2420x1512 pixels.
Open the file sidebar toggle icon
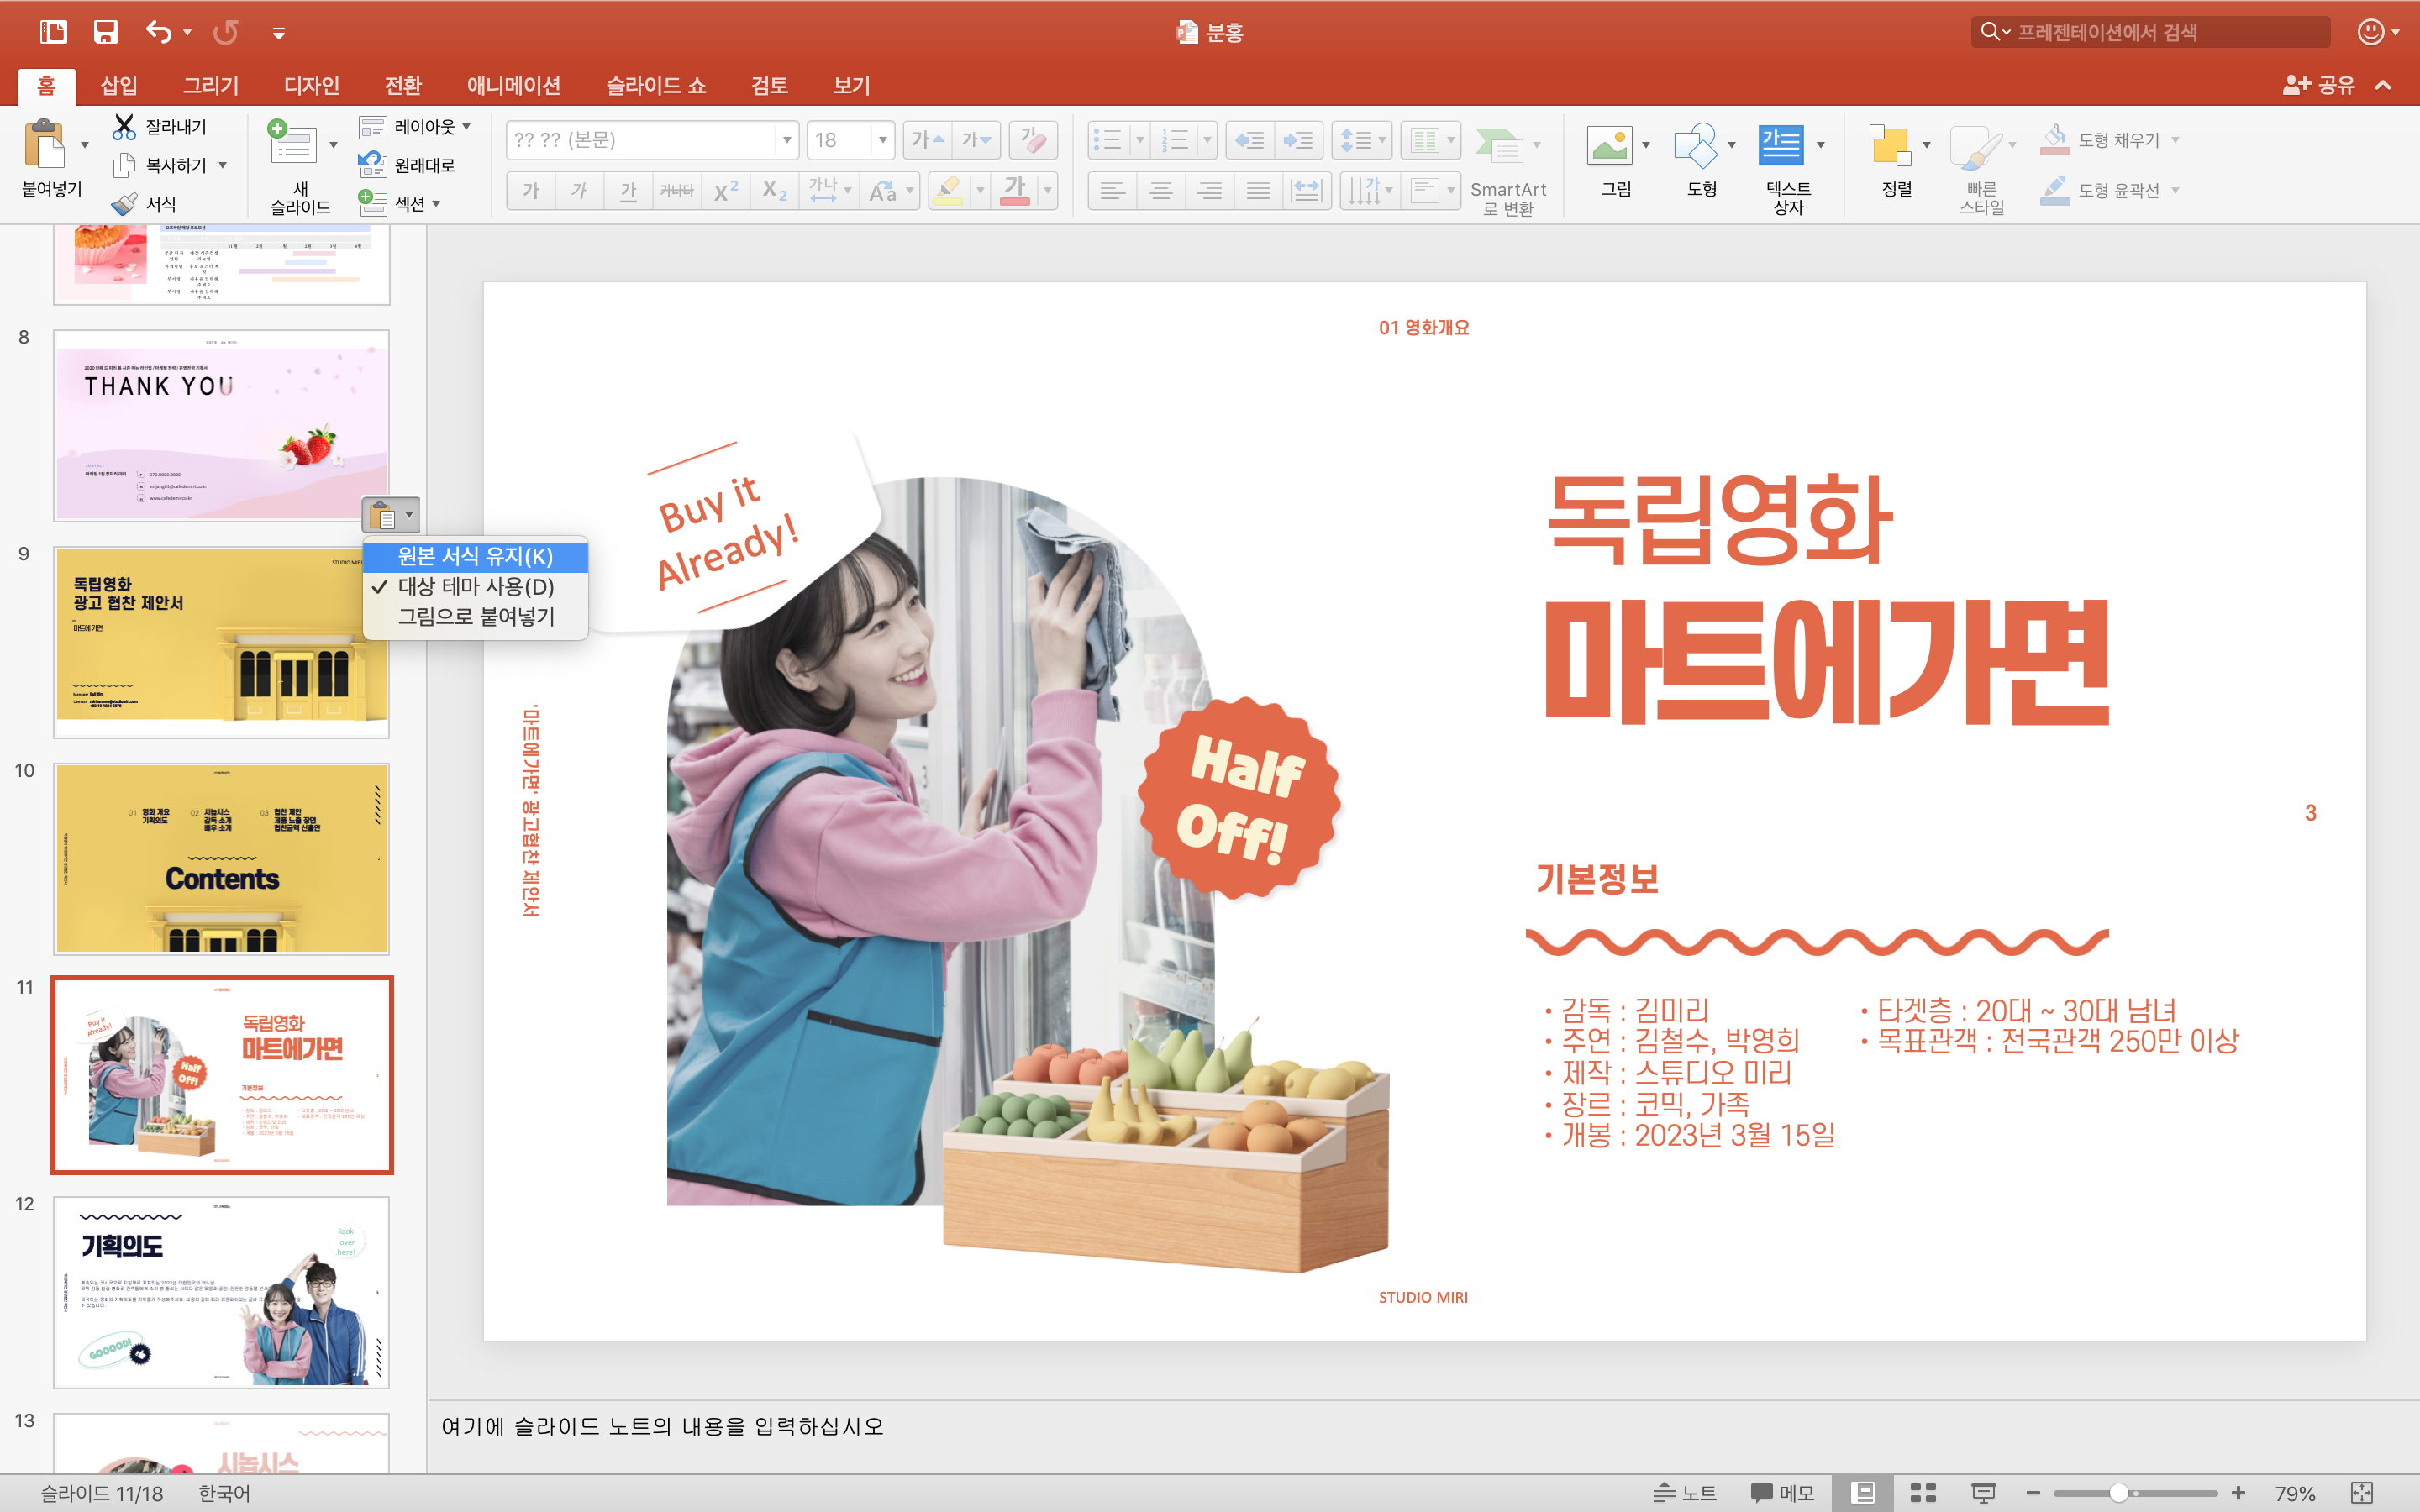click(x=53, y=32)
